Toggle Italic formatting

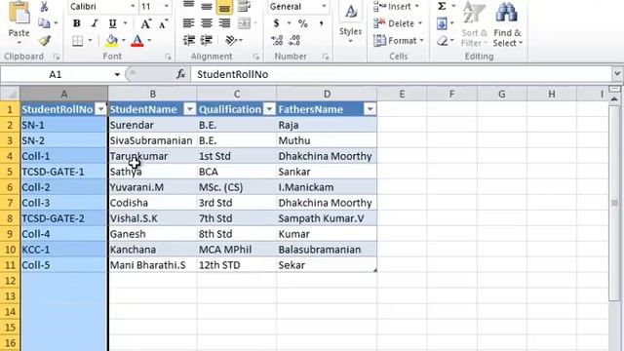[95, 23]
